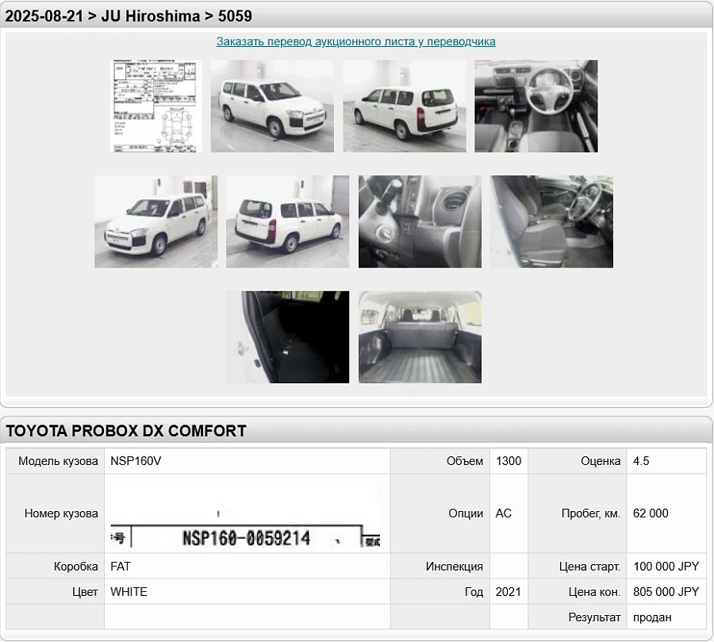Open the dark rear seat photo
714x642 pixels.
pyautogui.click(x=287, y=337)
